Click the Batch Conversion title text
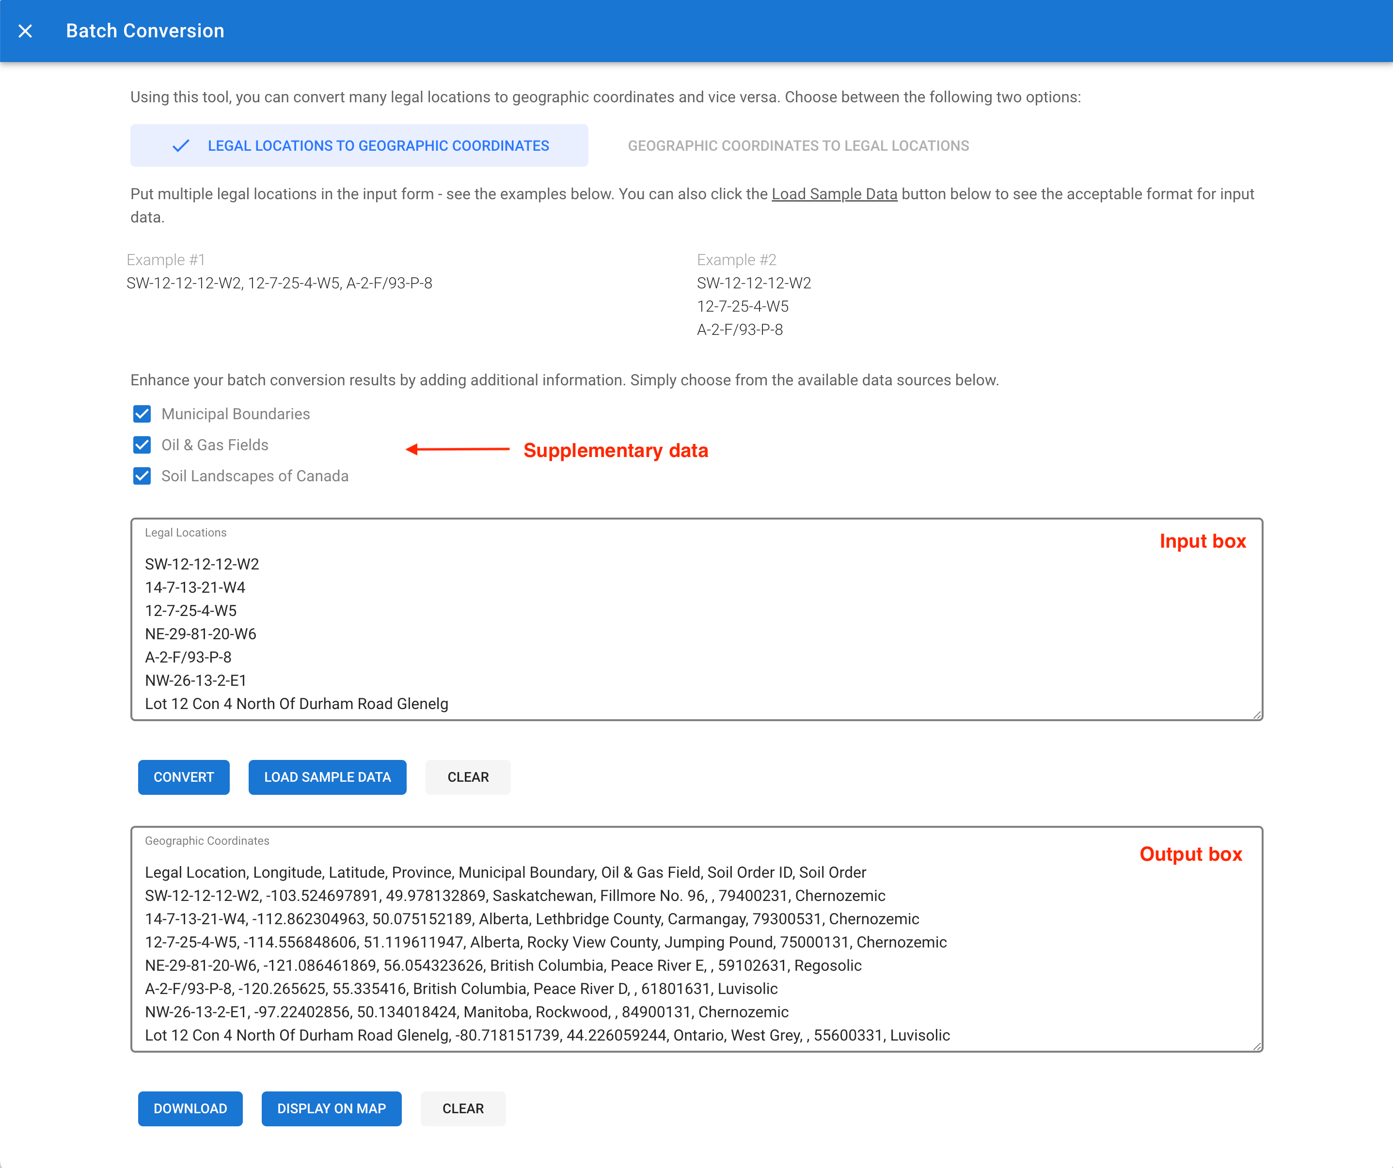The image size is (1393, 1168). click(145, 31)
